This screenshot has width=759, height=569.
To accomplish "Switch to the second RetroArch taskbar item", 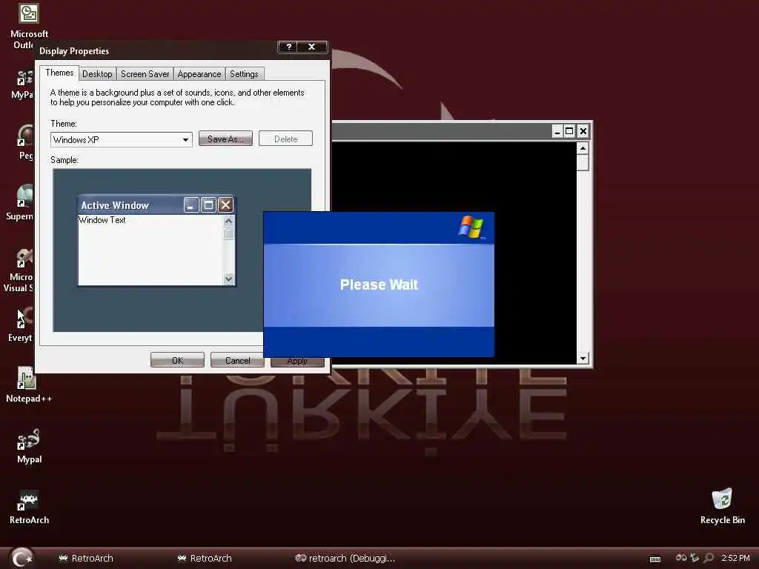I will (205, 559).
